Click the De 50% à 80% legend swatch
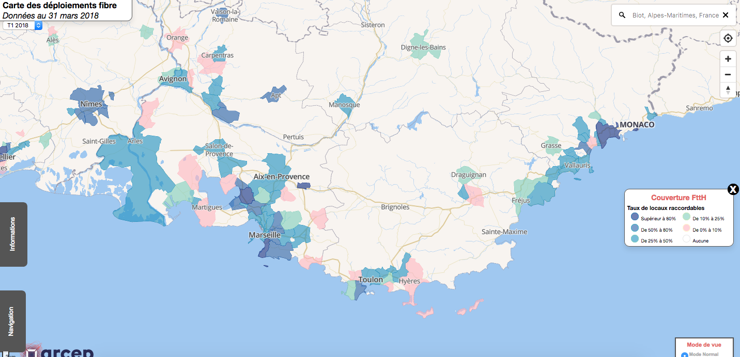This screenshot has width=740, height=357. click(x=635, y=229)
